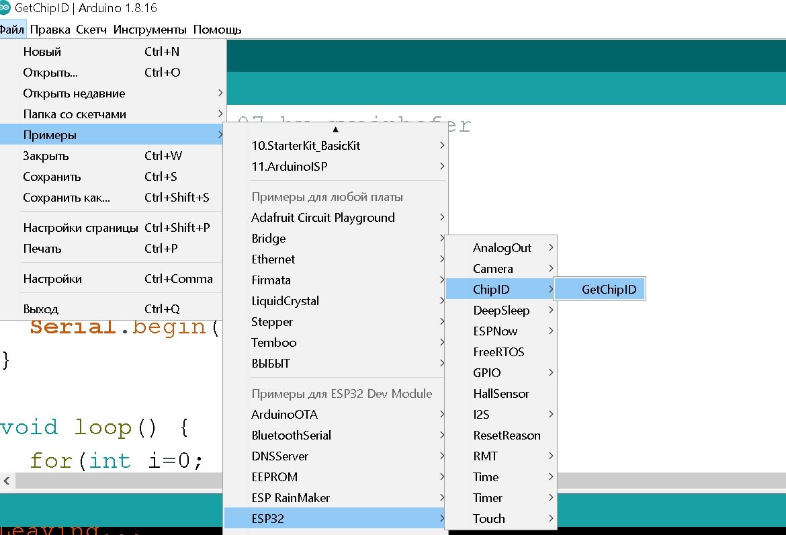Viewport: 786px width, 535px height.
Task: Choose Сохранить как... entry
Action: click(x=112, y=198)
